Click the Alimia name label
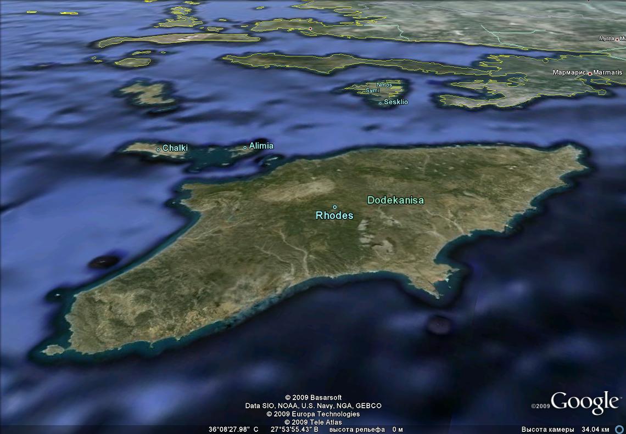Screen dimensions: 626x434 pyautogui.click(x=261, y=146)
